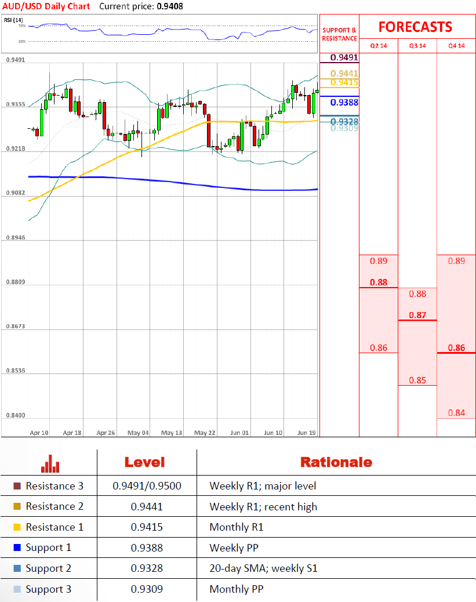Click the Support 2 steel blue swatch
Screen dimensions: 476x602
click(x=17, y=568)
